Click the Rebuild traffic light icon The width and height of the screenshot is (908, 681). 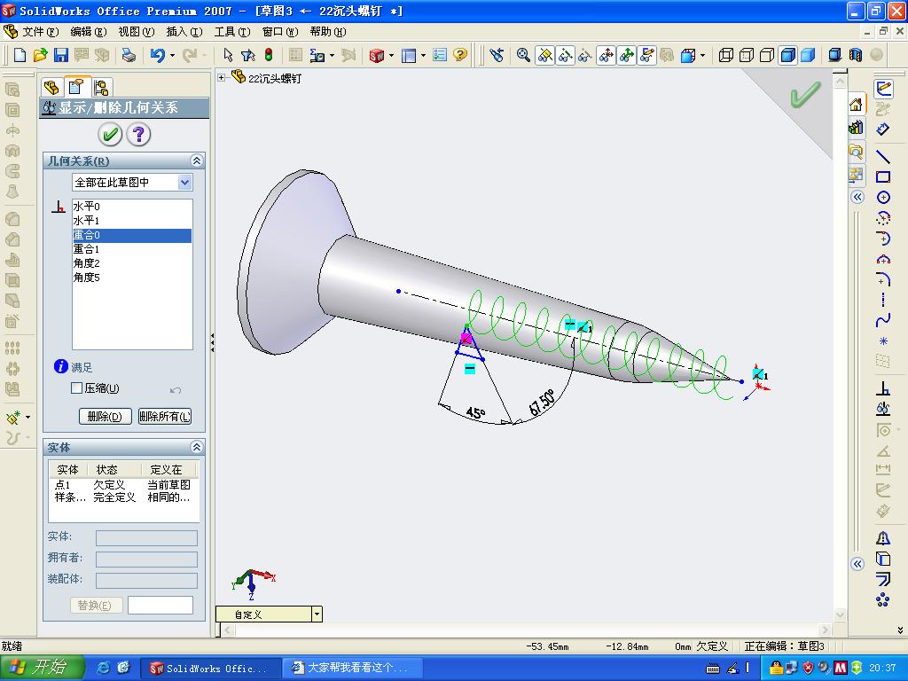click(x=268, y=55)
